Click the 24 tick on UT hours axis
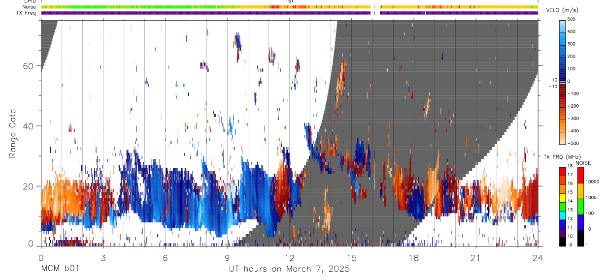 (x=538, y=257)
